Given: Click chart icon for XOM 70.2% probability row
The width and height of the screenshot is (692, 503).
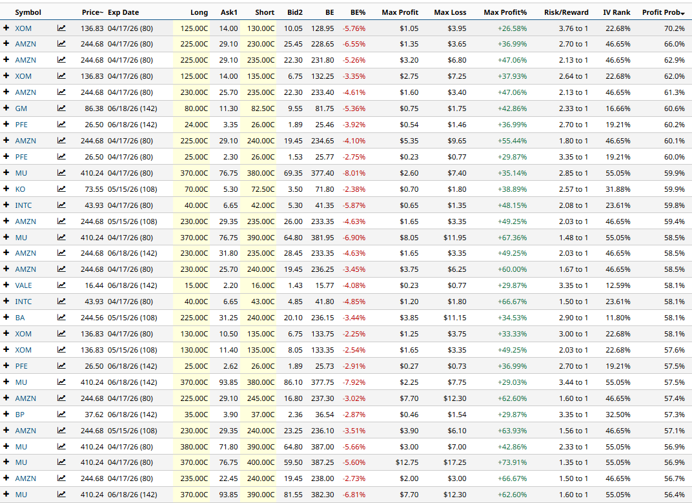Looking at the screenshot, I should pyautogui.click(x=61, y=28).
